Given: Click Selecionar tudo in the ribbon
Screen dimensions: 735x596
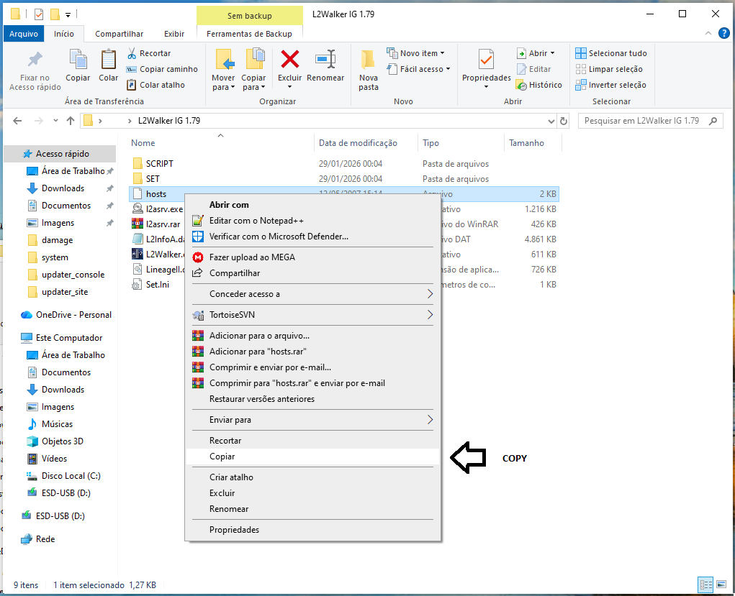Looking at the screenshot, I should (x=611, y=53).
